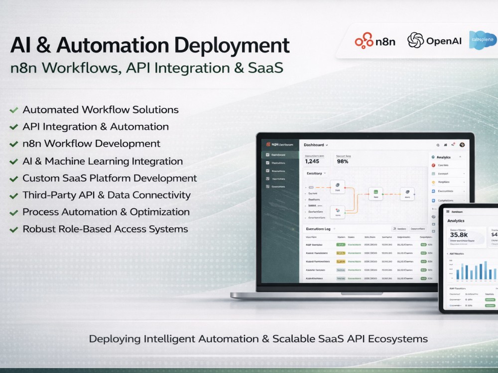Image resolution: width=498 pixels, height=373 pixels.
Task: Open notifications icon with red dot
Action: pos(453,144)
